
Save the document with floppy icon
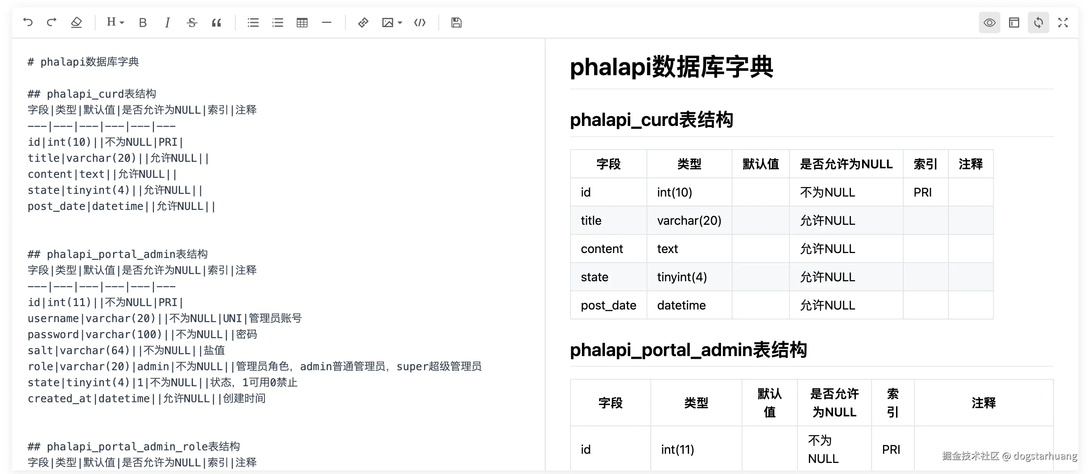point(456,23)
